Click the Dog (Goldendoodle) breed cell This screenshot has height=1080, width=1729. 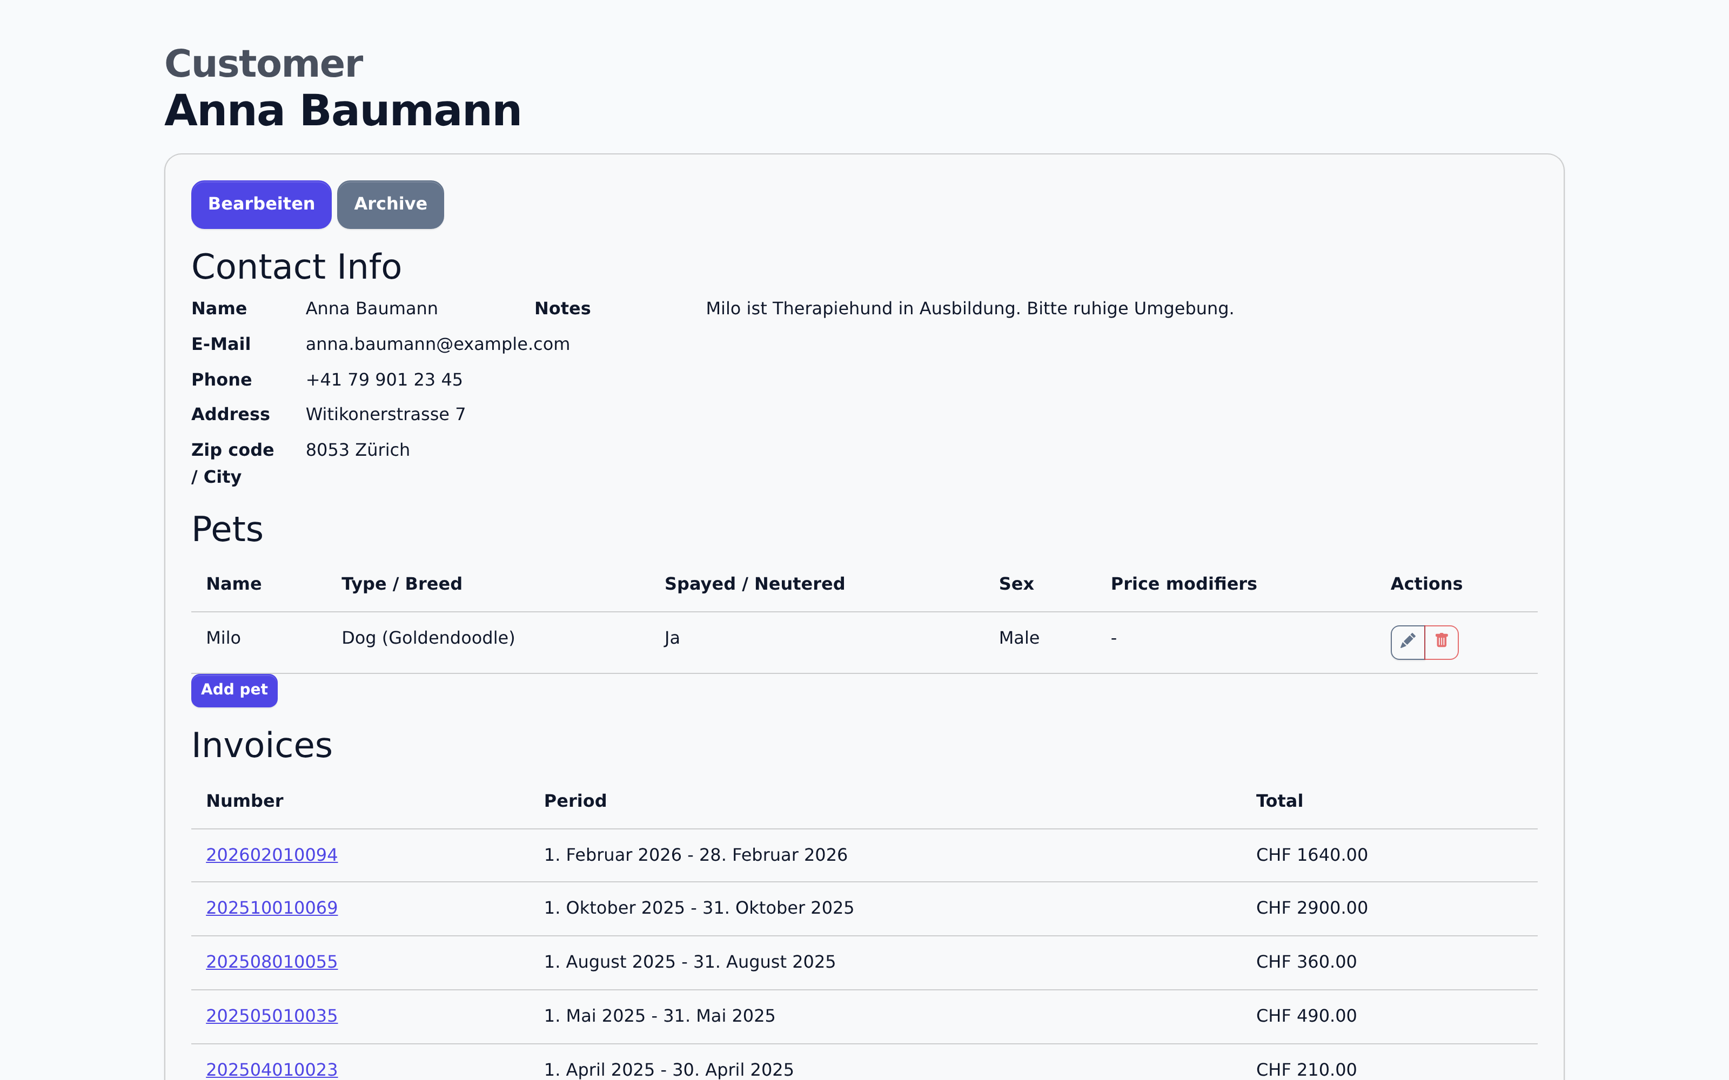428,638
